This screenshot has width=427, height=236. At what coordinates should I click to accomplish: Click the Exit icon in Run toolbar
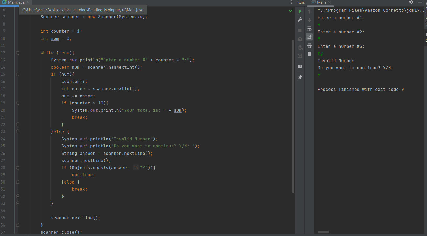tap(300, 56)
